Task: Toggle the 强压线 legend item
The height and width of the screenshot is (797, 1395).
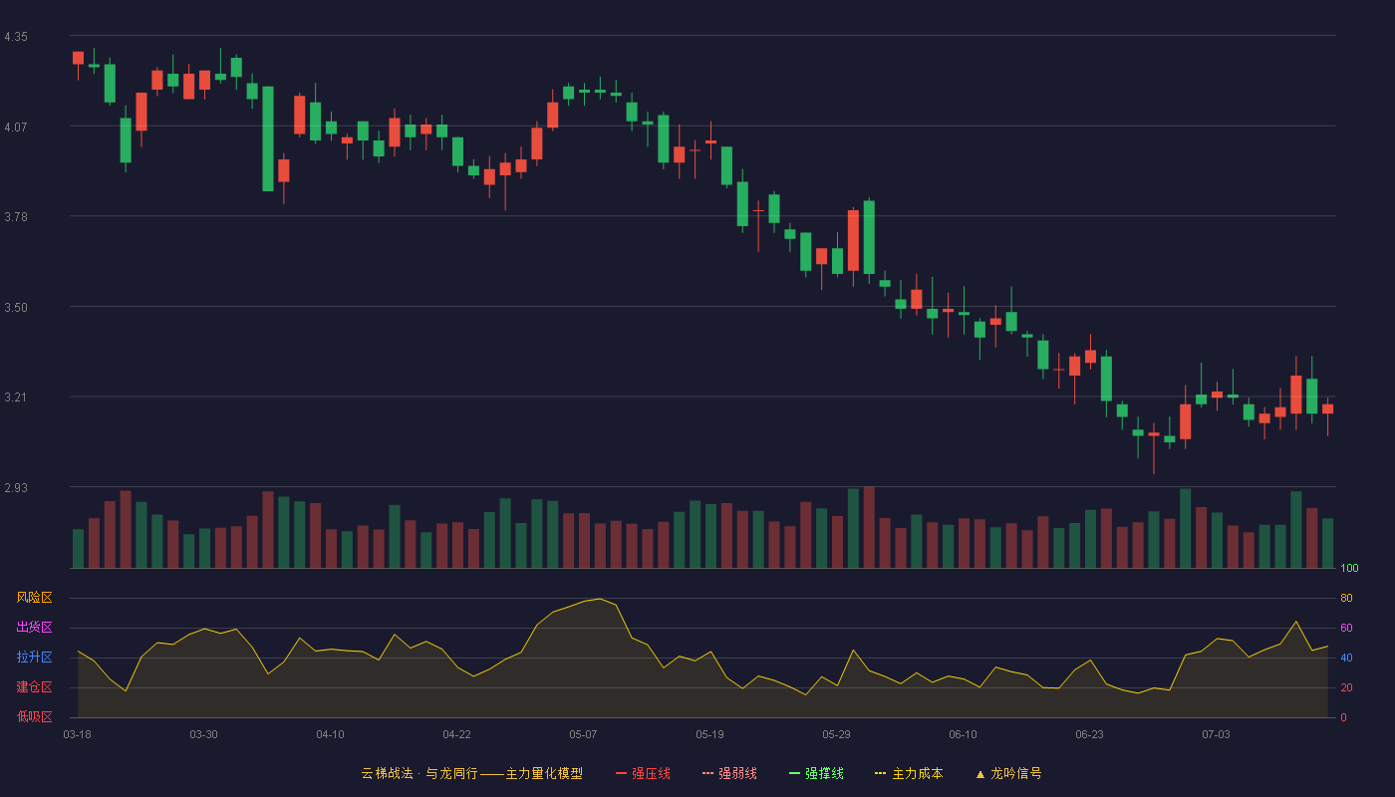Action: (643, 773)
